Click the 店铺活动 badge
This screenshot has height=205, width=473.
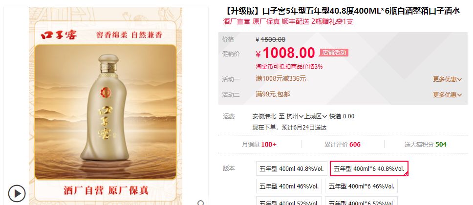[x=334, y=53]
